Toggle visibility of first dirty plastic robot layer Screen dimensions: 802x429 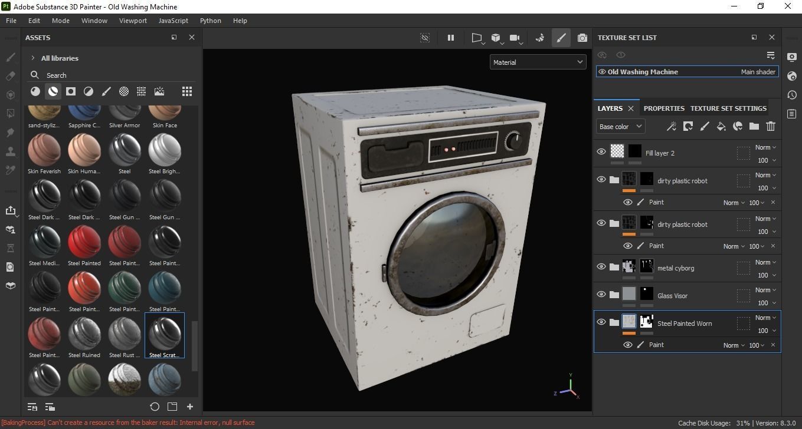point(601,179)
